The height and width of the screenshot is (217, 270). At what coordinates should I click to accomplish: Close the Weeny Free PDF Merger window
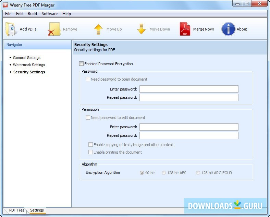tap(259, 4)
